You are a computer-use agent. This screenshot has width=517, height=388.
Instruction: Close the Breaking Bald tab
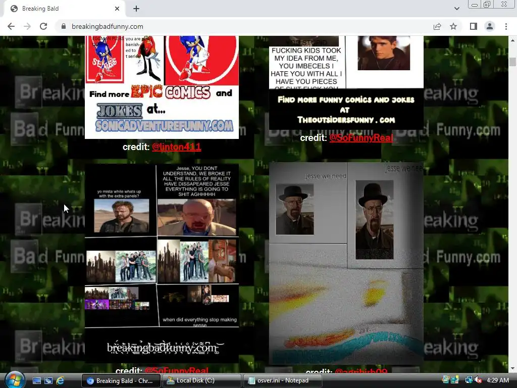tap(117, 9)
